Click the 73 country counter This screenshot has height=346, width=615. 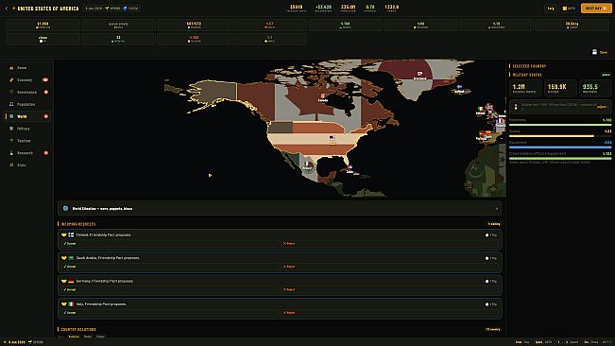(493, 330)
